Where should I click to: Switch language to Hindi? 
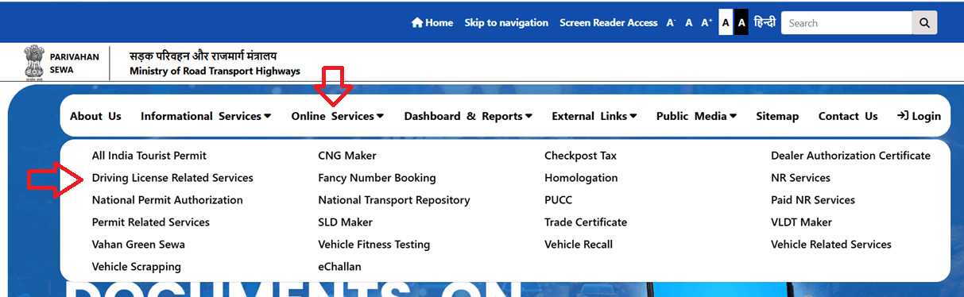click(765, 22)
